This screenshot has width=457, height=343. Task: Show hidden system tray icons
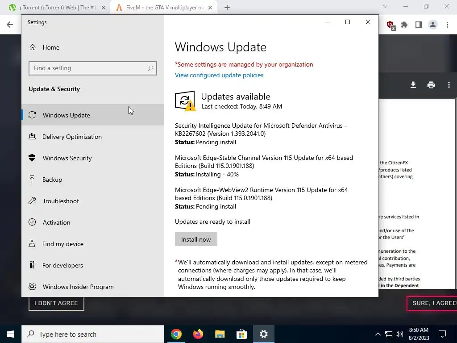coord(378,334)
